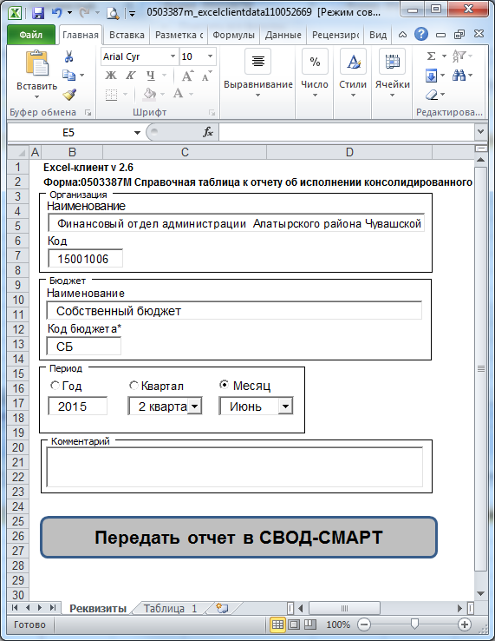Click Передать отчет в СВОД-СМАРТ button
495x641 pixels.
point(238,537)
